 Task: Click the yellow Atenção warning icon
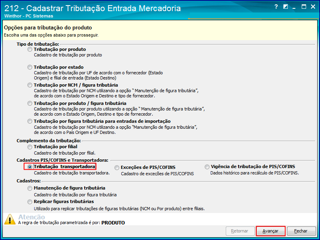click(x=10, y=219)
